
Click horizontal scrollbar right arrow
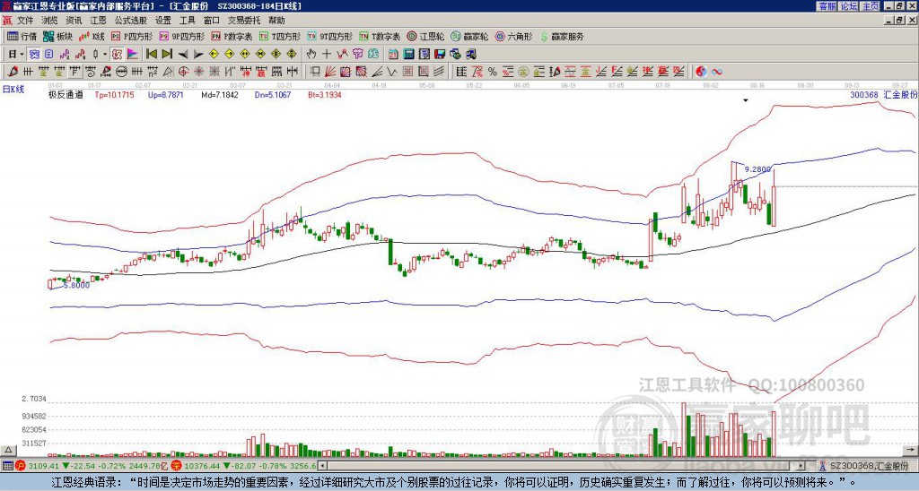(x=801, y=466)
